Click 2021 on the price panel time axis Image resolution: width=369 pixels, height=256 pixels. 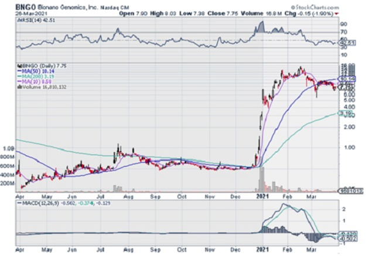tap(262, 196)
